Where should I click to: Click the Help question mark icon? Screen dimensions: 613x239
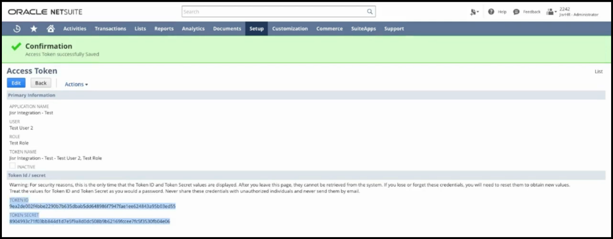(491, 12)
